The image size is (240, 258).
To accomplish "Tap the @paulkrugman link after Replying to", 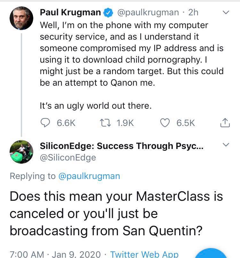I will pos(89,176).
